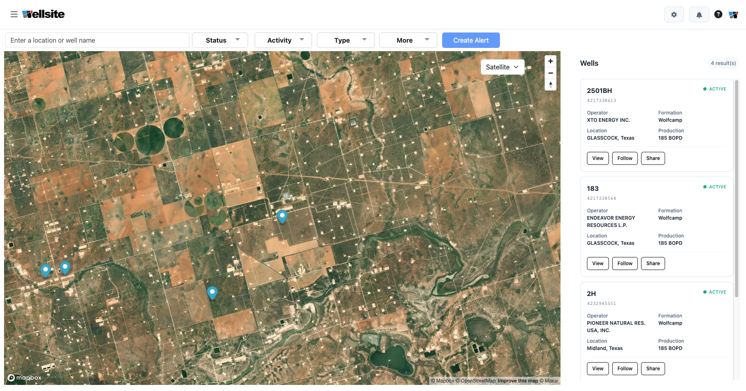Click operator PIONEER NATURAL RES. USA, INC.

click(616, 327)
